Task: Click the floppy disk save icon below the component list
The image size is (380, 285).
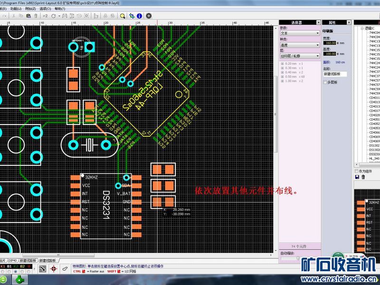Action: click(357, 177)
